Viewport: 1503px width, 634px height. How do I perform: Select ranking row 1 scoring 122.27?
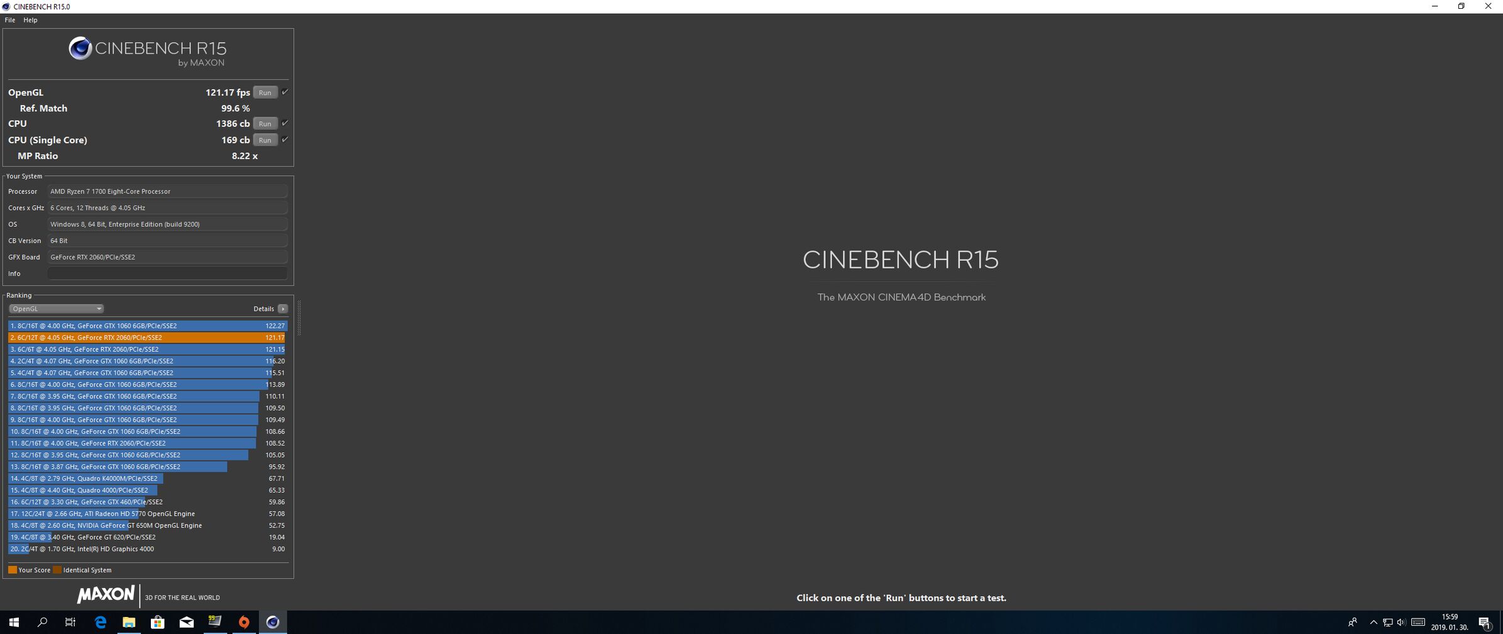coord(148,326)
